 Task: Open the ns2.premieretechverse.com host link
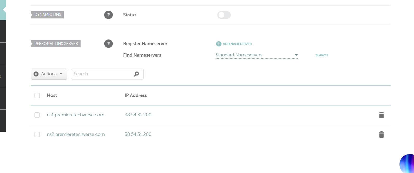(x=76, y=134)
